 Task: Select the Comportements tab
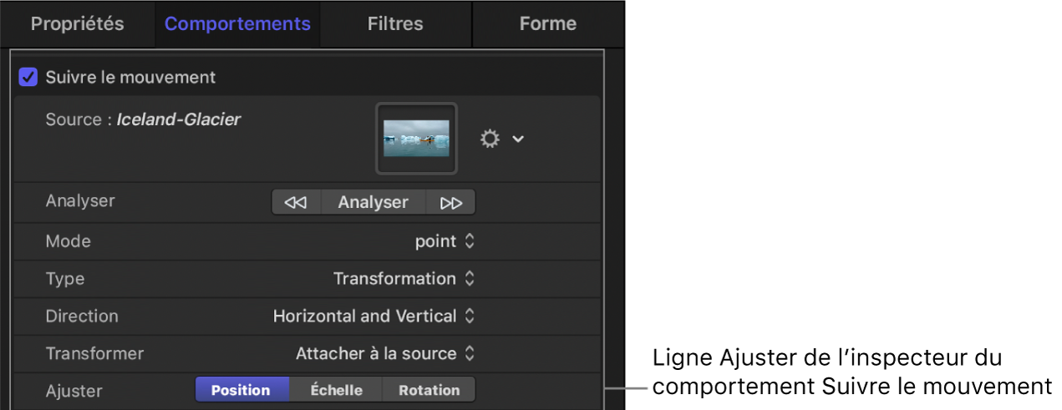(237, 23)
